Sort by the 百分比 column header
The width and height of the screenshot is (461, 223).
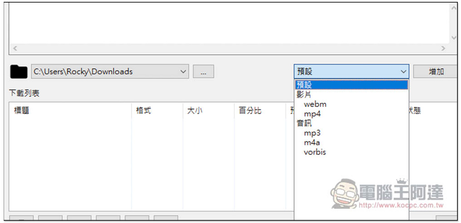[260, 111]
